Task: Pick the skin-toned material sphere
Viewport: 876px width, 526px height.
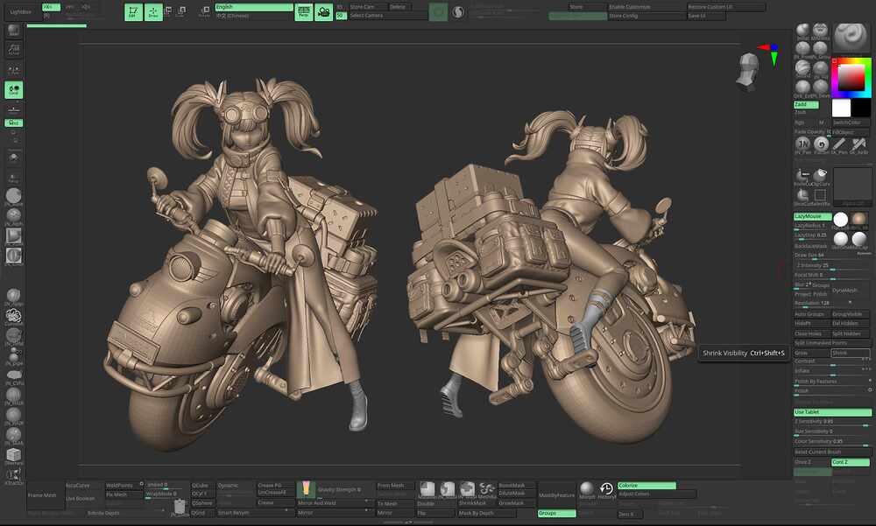Action: [x=858, y=219]
